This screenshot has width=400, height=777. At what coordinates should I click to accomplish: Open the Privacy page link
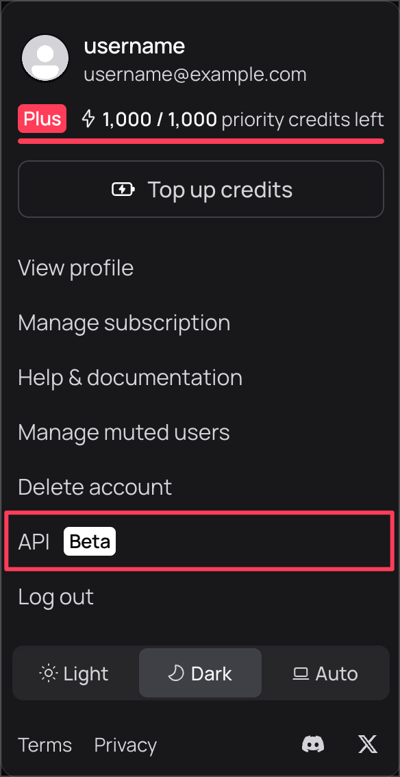click(125, 745)
